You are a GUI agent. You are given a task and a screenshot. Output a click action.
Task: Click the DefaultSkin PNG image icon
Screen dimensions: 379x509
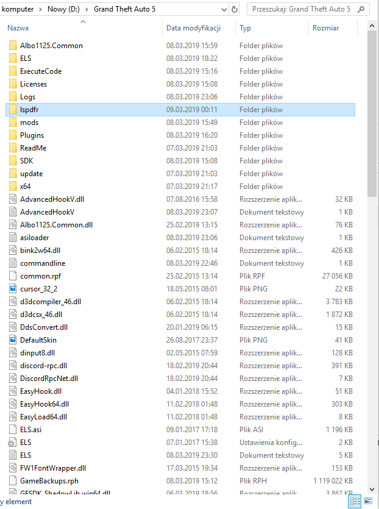pyautogui.click(x=13, y=340)
